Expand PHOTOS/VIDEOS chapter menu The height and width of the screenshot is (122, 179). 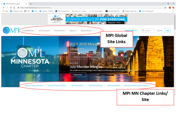(96, 86)
